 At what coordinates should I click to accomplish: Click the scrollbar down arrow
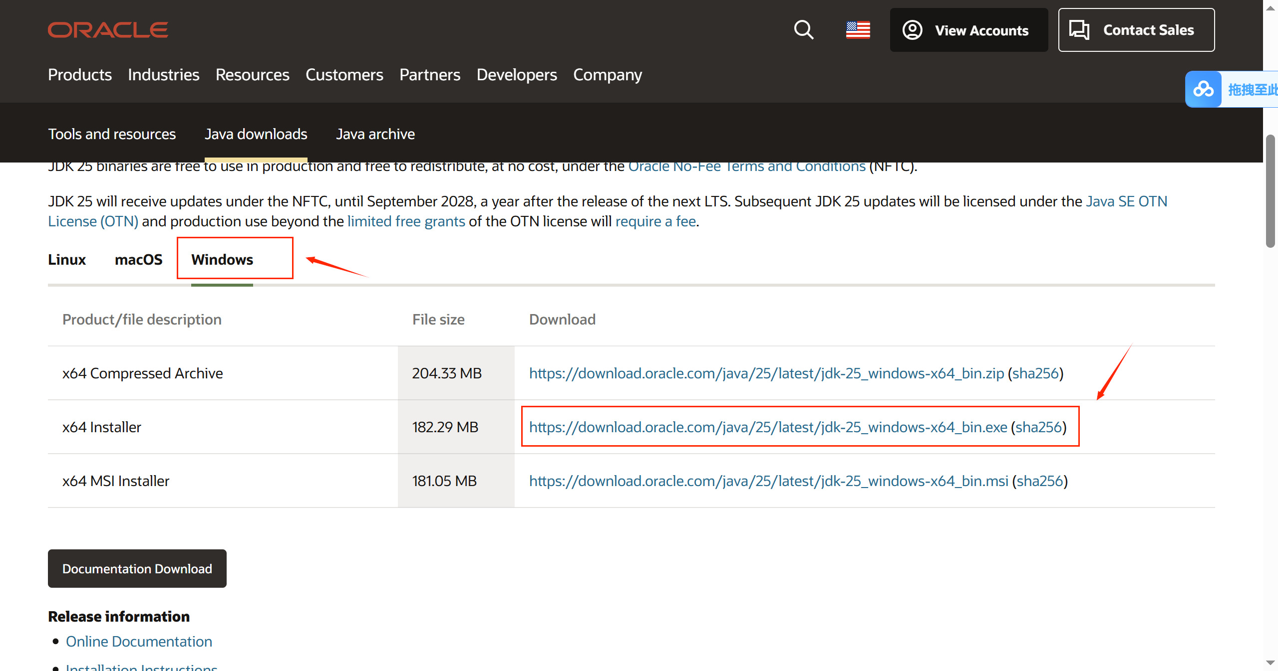point(1270,663)
